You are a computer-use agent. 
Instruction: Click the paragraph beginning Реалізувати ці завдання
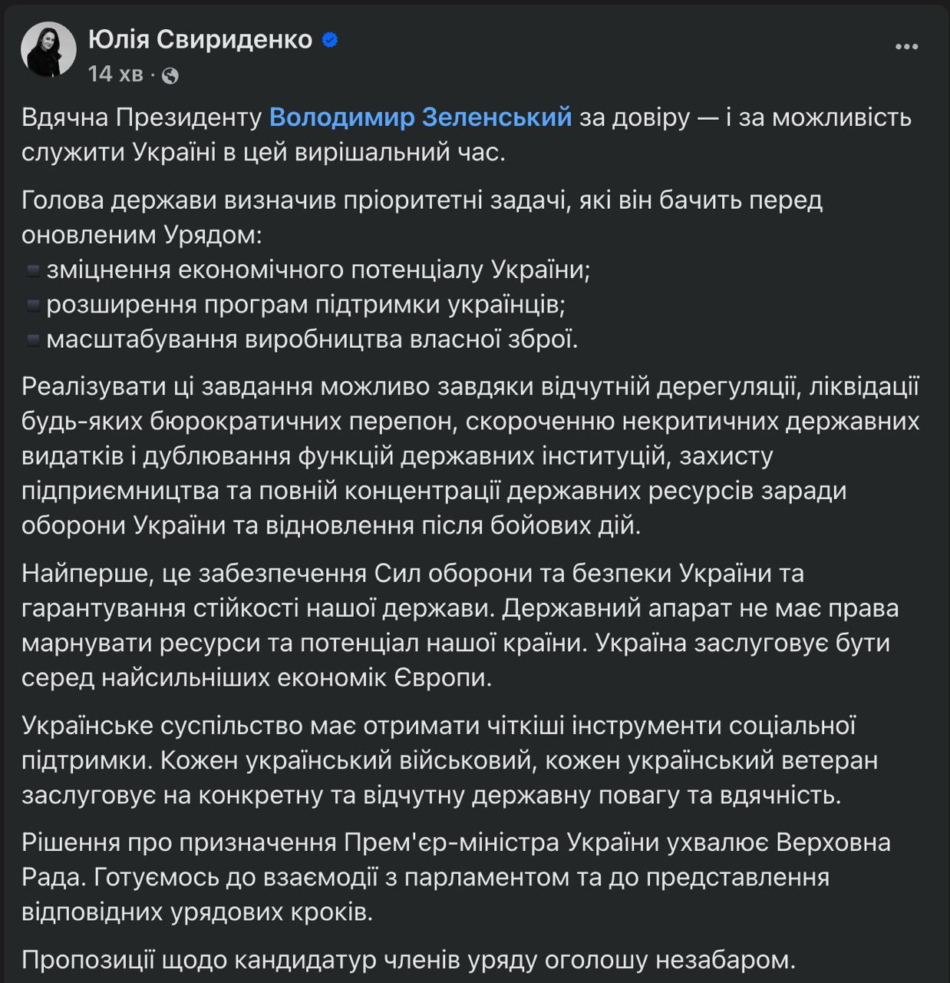click(470, 455)
